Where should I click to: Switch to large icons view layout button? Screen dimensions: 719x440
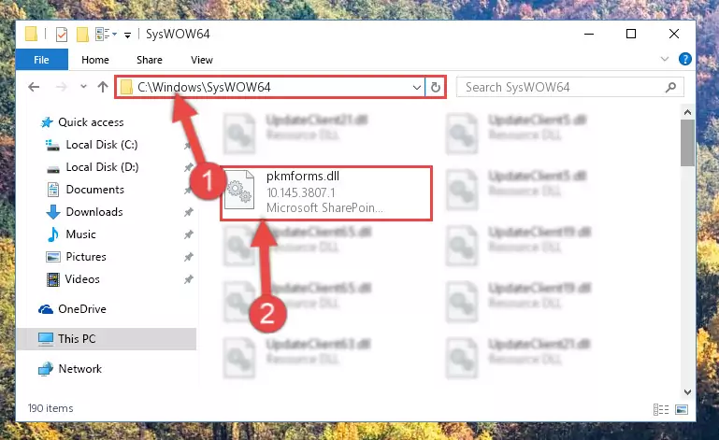(x=682, y=409)
